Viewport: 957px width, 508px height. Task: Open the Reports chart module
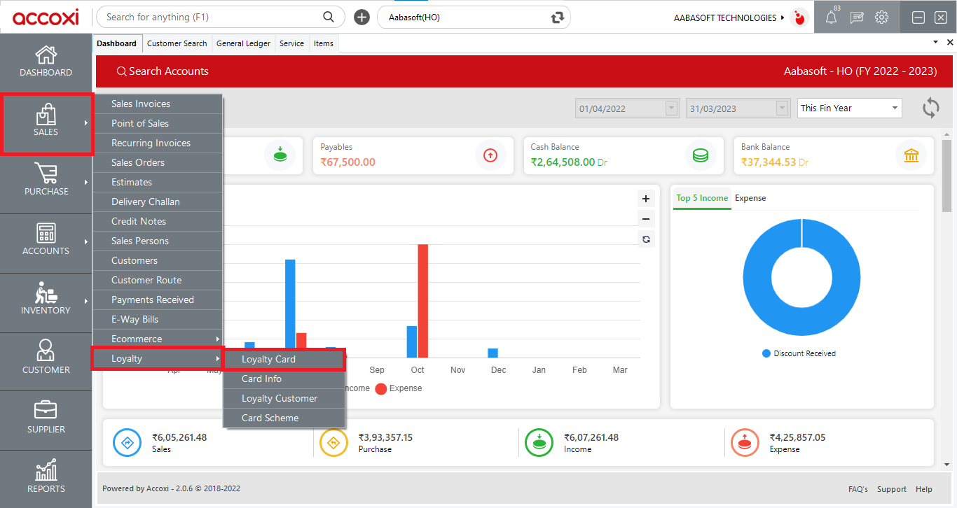[46, 477]
